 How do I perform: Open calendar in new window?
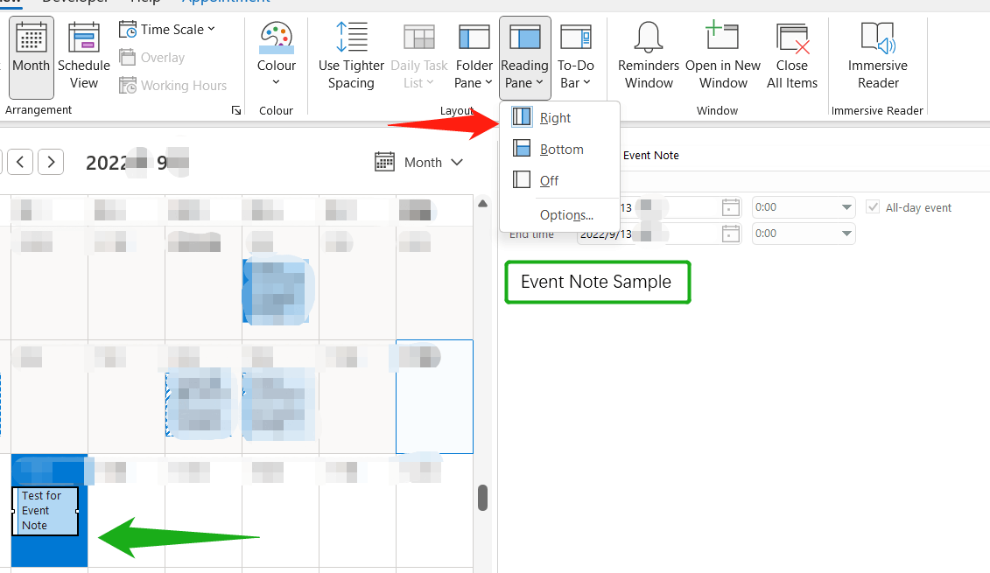[x=722, y=55]
